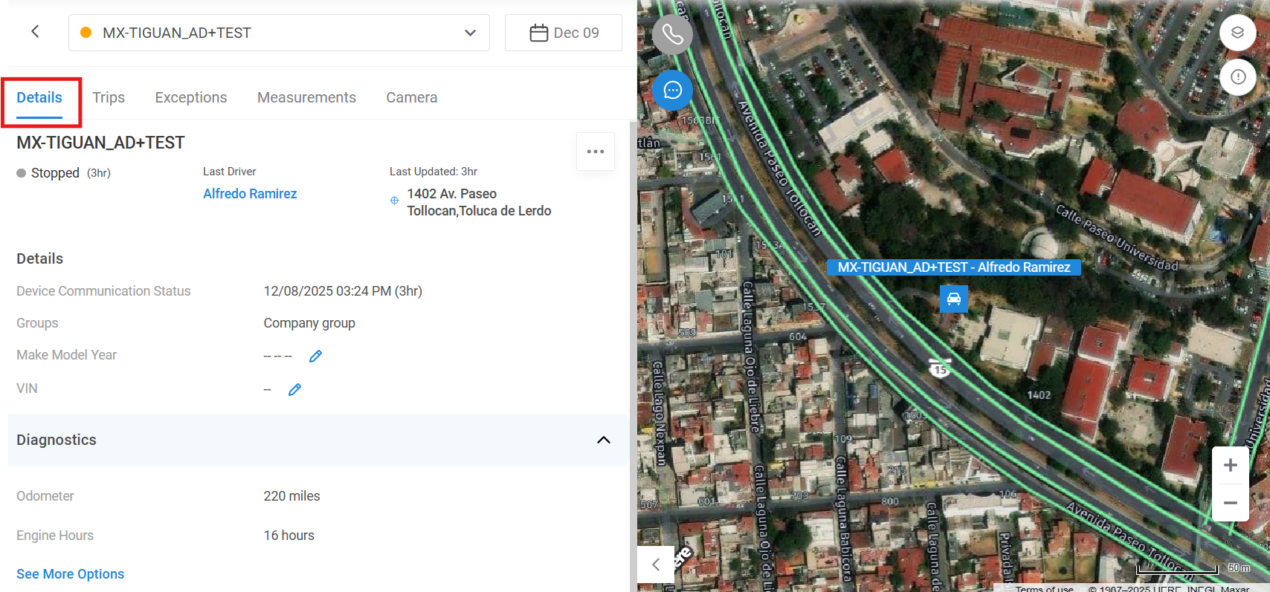Click the odometer value 220 miles

point(291,496)
